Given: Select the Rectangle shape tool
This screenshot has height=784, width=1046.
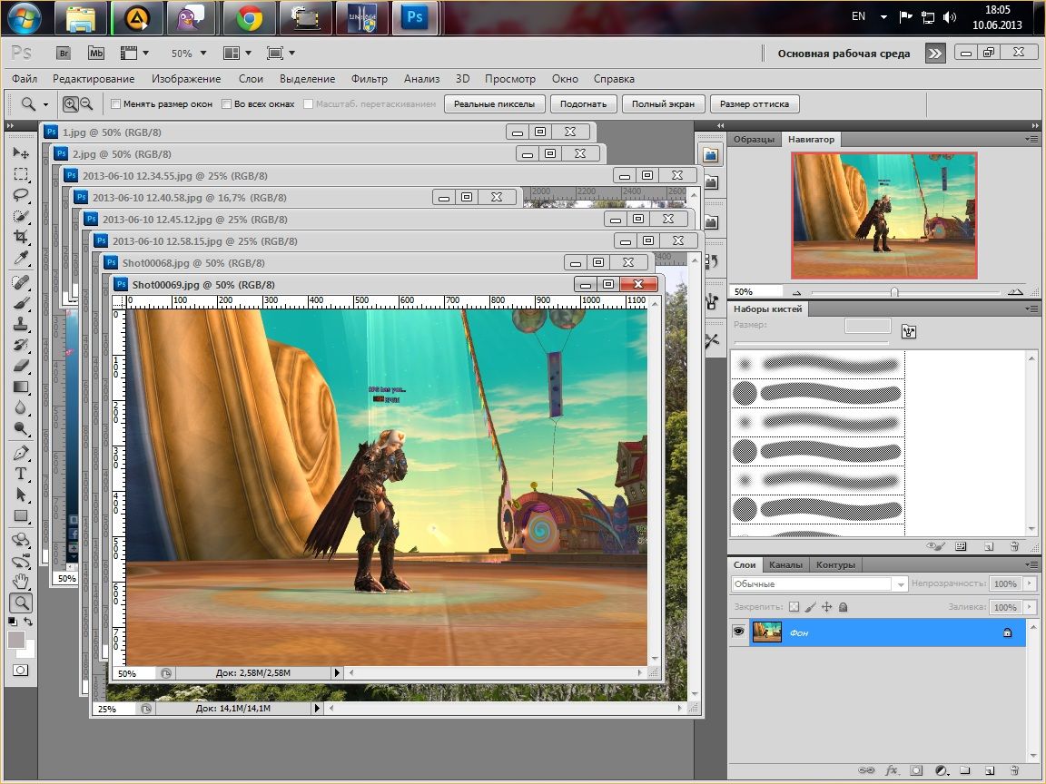Looking at the screenshot, I should click(21, 515).
